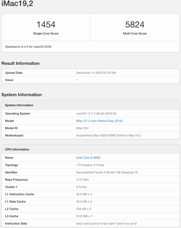Select the instruction sets list 'sse2 sse3 pclmul...'
181x228 pixels.
(106, 223)
